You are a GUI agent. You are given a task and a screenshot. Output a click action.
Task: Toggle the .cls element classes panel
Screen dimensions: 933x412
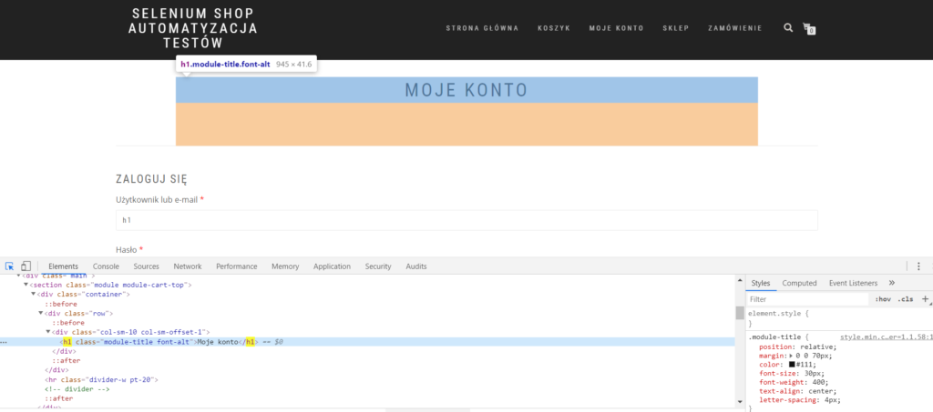click(905, 298)
